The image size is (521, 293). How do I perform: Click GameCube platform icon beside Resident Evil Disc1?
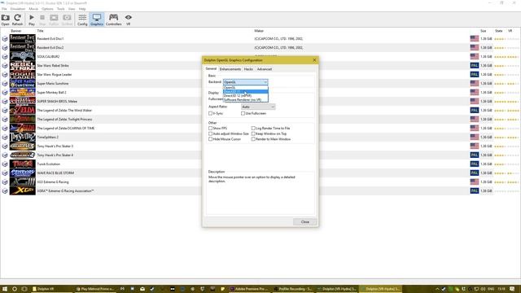pyautogui.click(x=5, y=39)
